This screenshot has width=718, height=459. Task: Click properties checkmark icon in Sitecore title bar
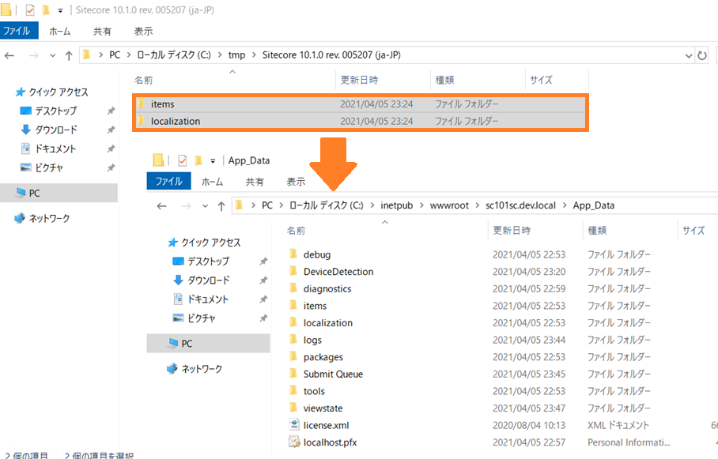coord(30,9)
